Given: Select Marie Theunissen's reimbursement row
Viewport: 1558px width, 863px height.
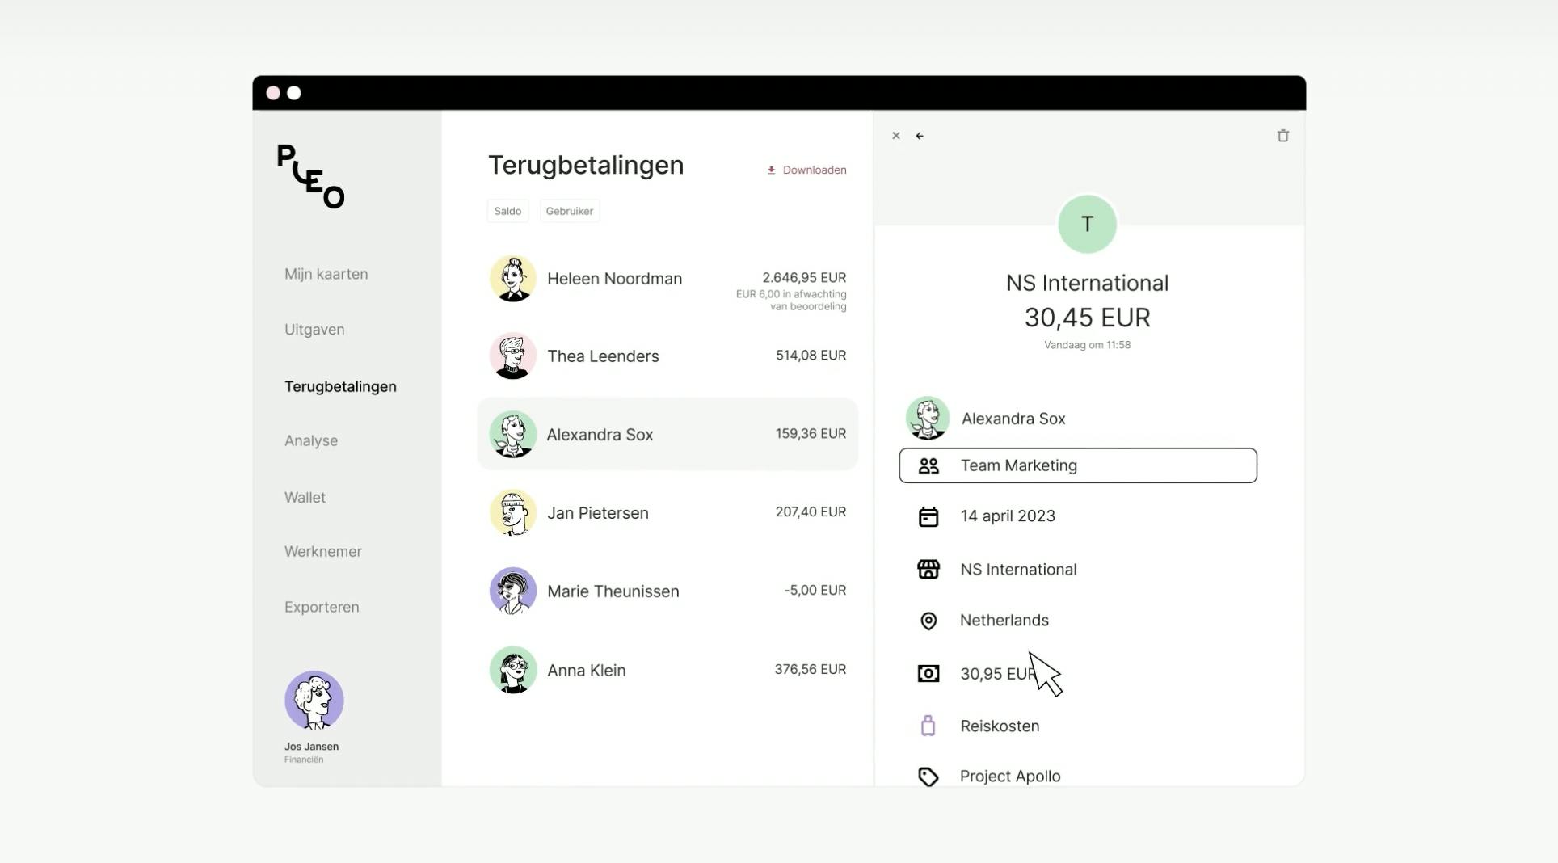Looking at the screenshot, I should [667, 591].
